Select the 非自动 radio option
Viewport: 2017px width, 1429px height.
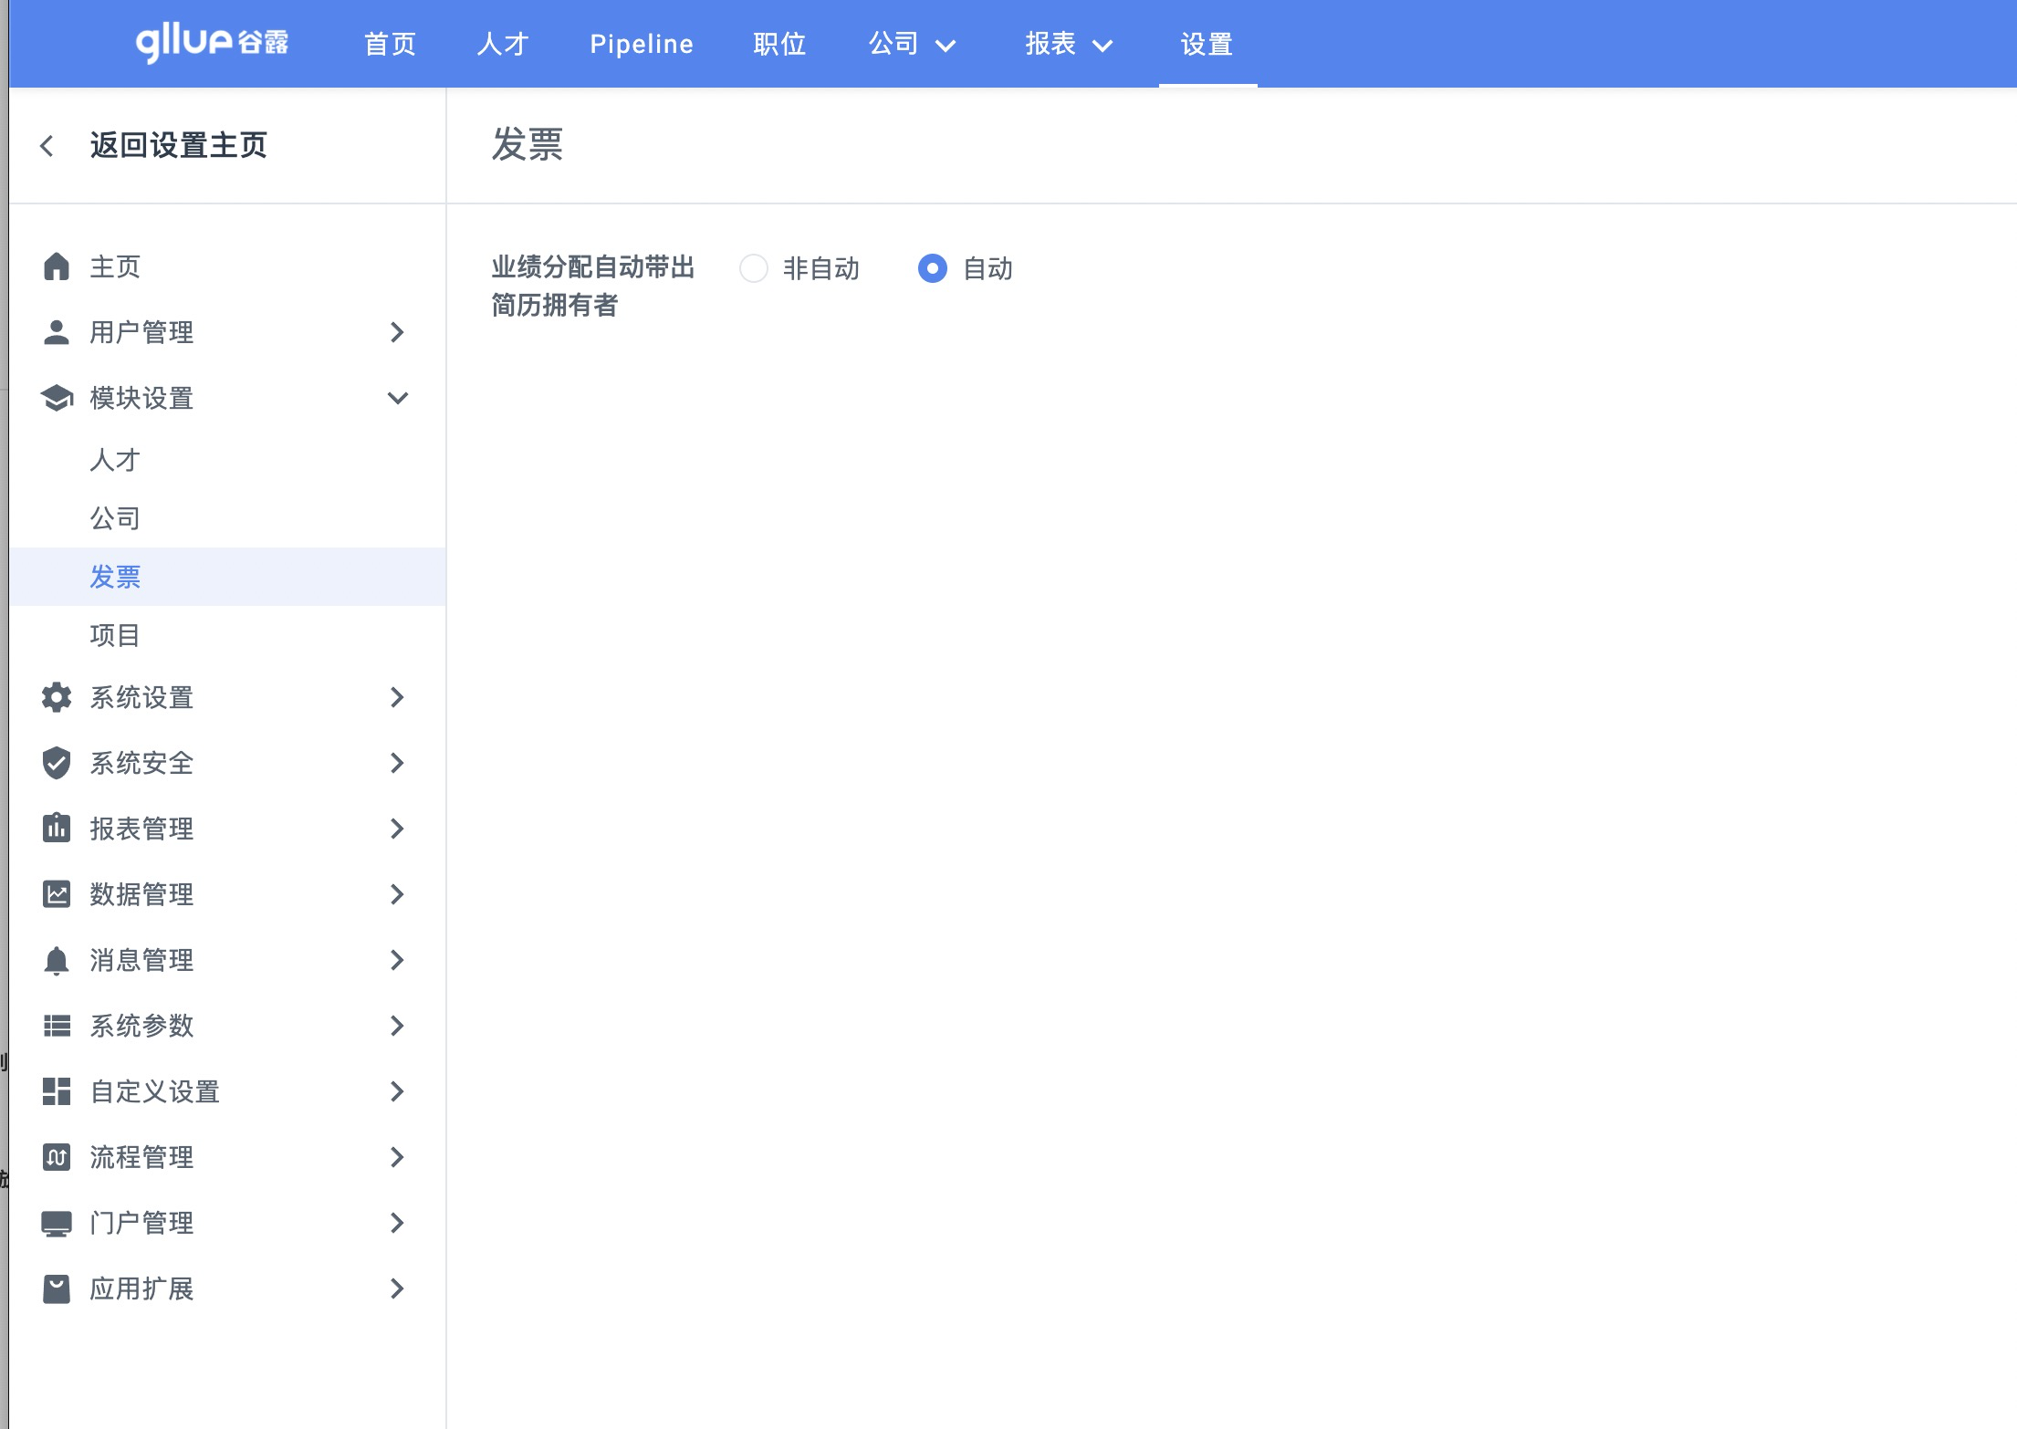pyautogui.click(x=754, y=268)
